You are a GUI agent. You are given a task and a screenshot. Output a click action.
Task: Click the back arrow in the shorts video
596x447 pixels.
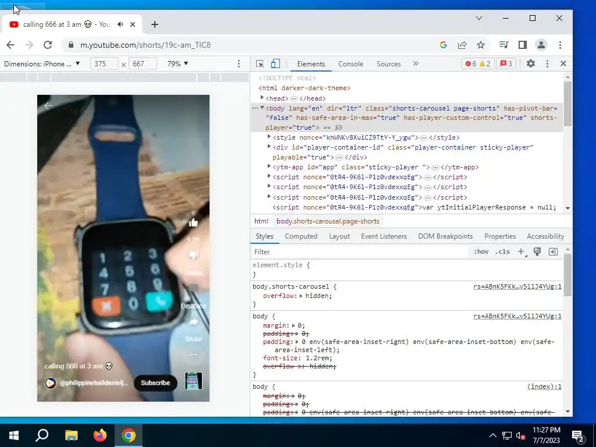[48, 106]
